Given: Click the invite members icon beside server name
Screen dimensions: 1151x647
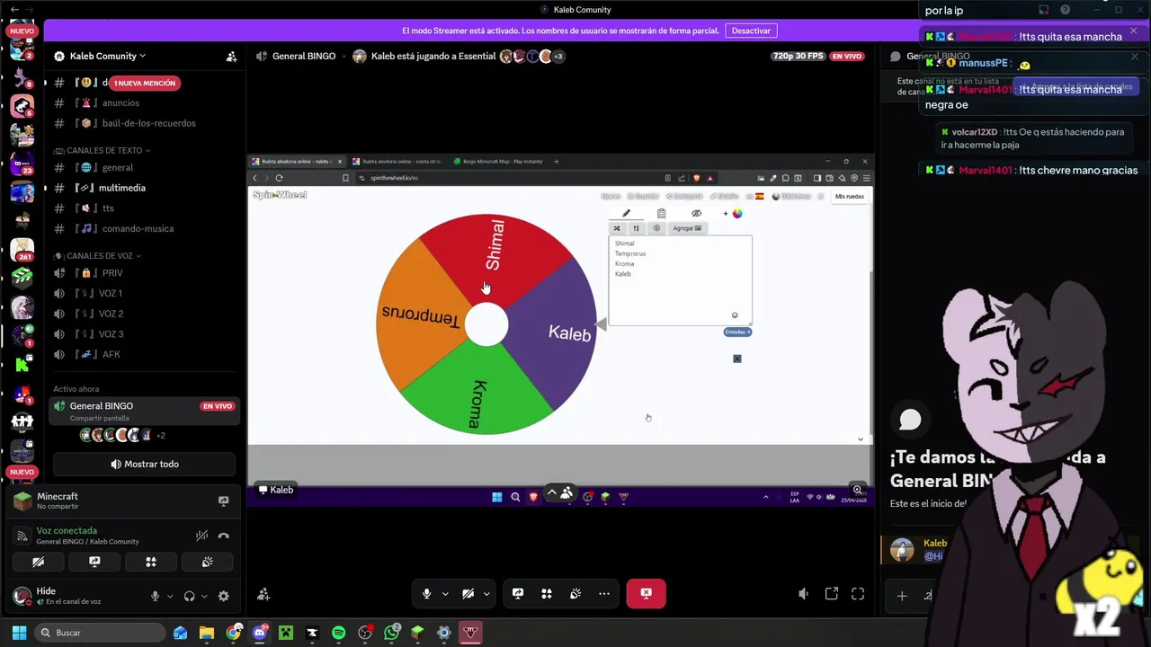Looking at the screenshot, I should (231, 56).
